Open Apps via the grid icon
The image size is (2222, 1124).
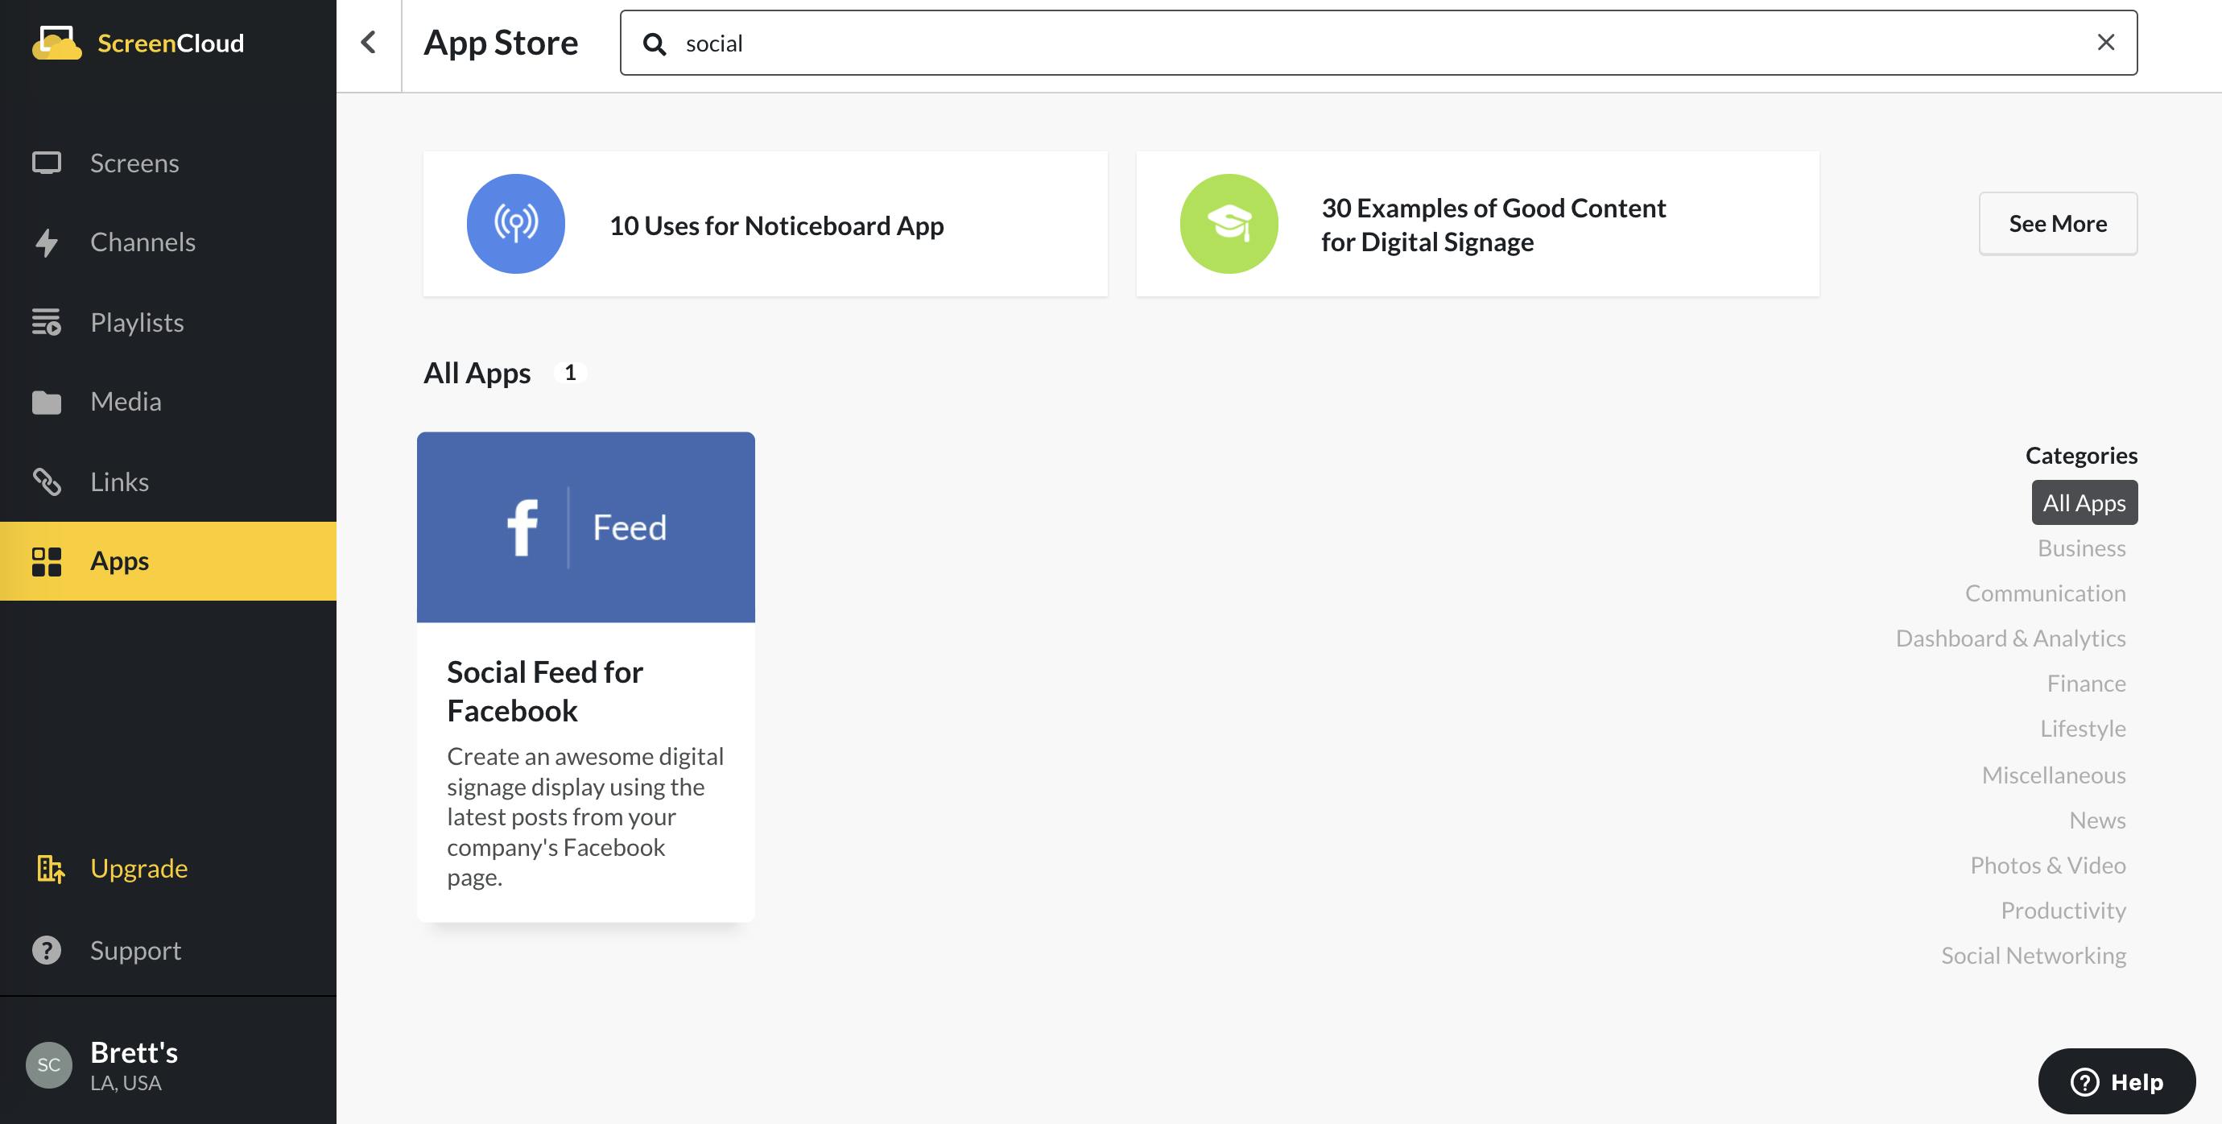(47, 560)
